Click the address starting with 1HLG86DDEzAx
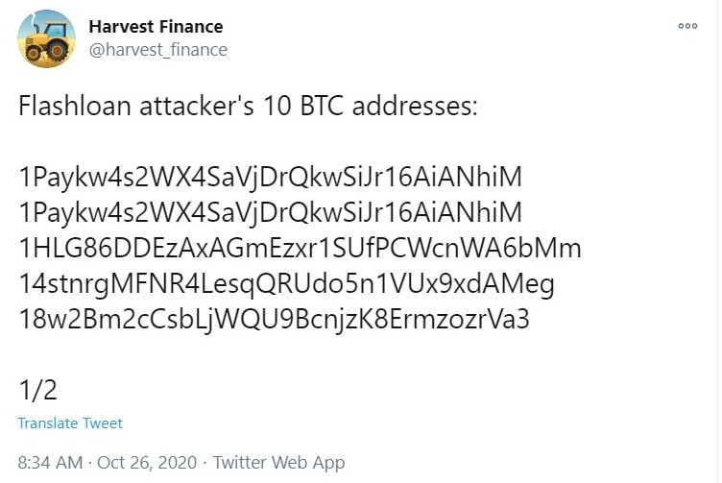Screen dimensions: 722x483 pyautogui.click(x=300, y=248)
